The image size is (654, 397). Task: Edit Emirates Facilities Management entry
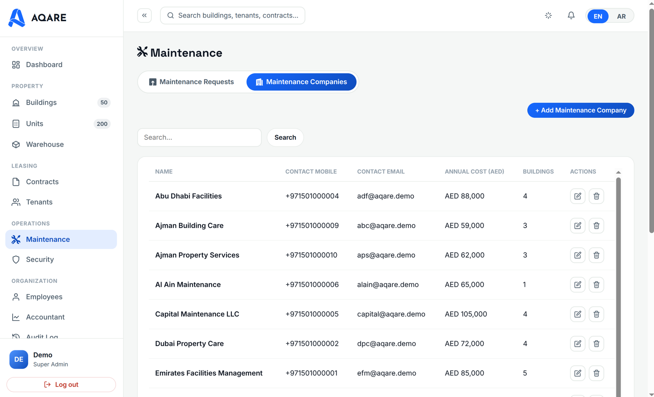pyautogui.click(x=578, y=373)
